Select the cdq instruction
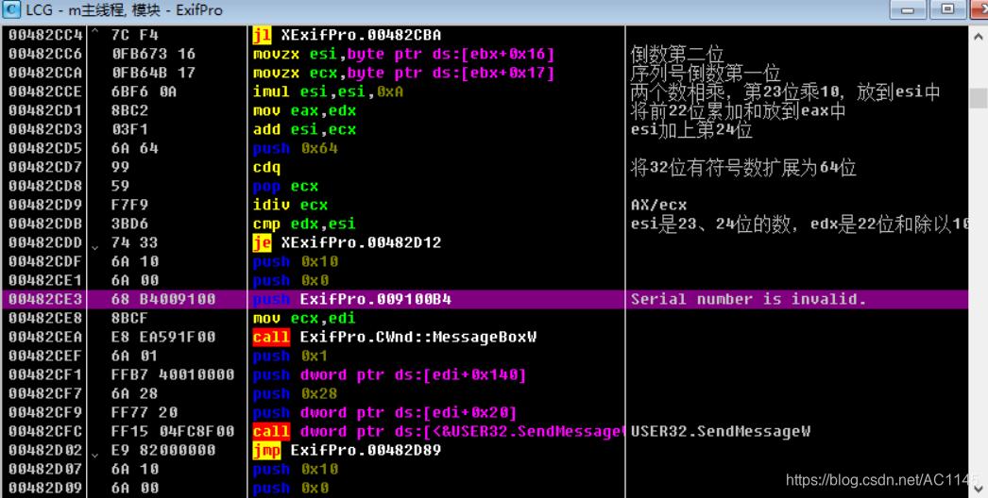 click(266, 167)
